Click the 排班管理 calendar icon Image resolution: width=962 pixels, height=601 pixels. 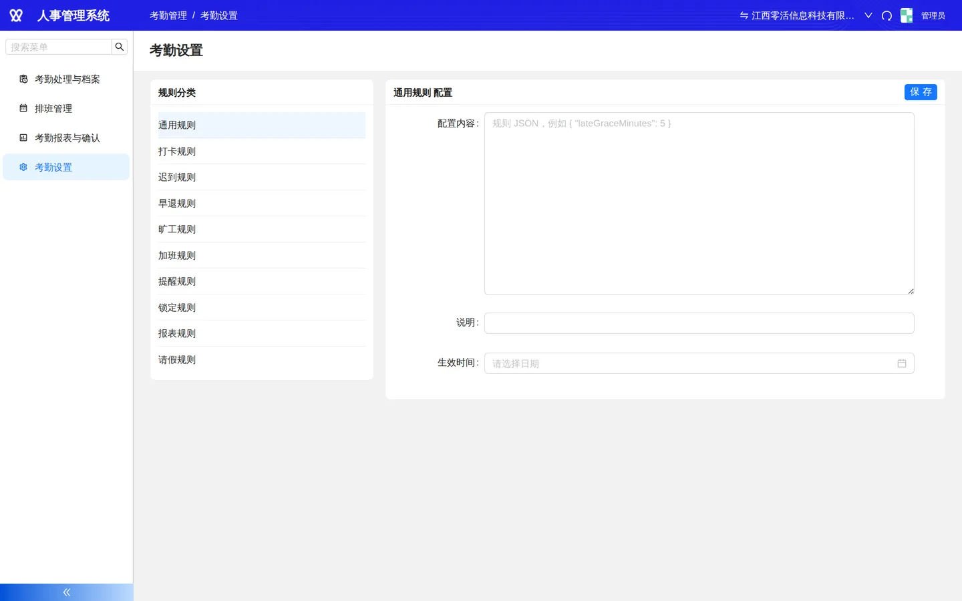point(23,108)
